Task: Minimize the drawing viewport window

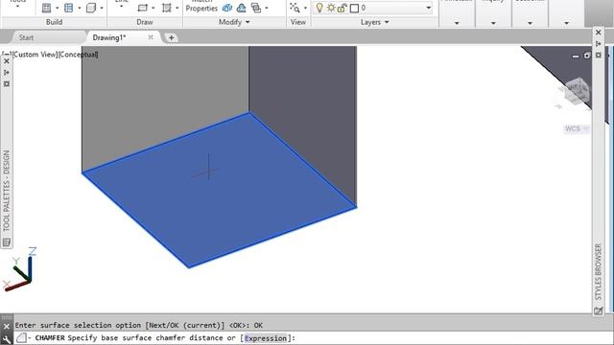Action: 576,57
